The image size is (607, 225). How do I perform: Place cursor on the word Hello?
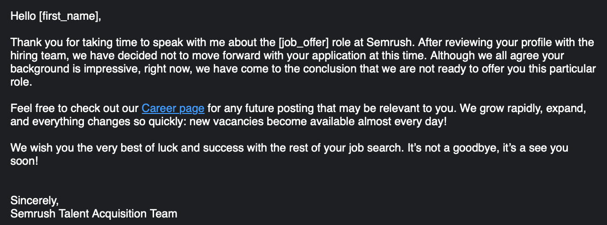coord(23,16)
